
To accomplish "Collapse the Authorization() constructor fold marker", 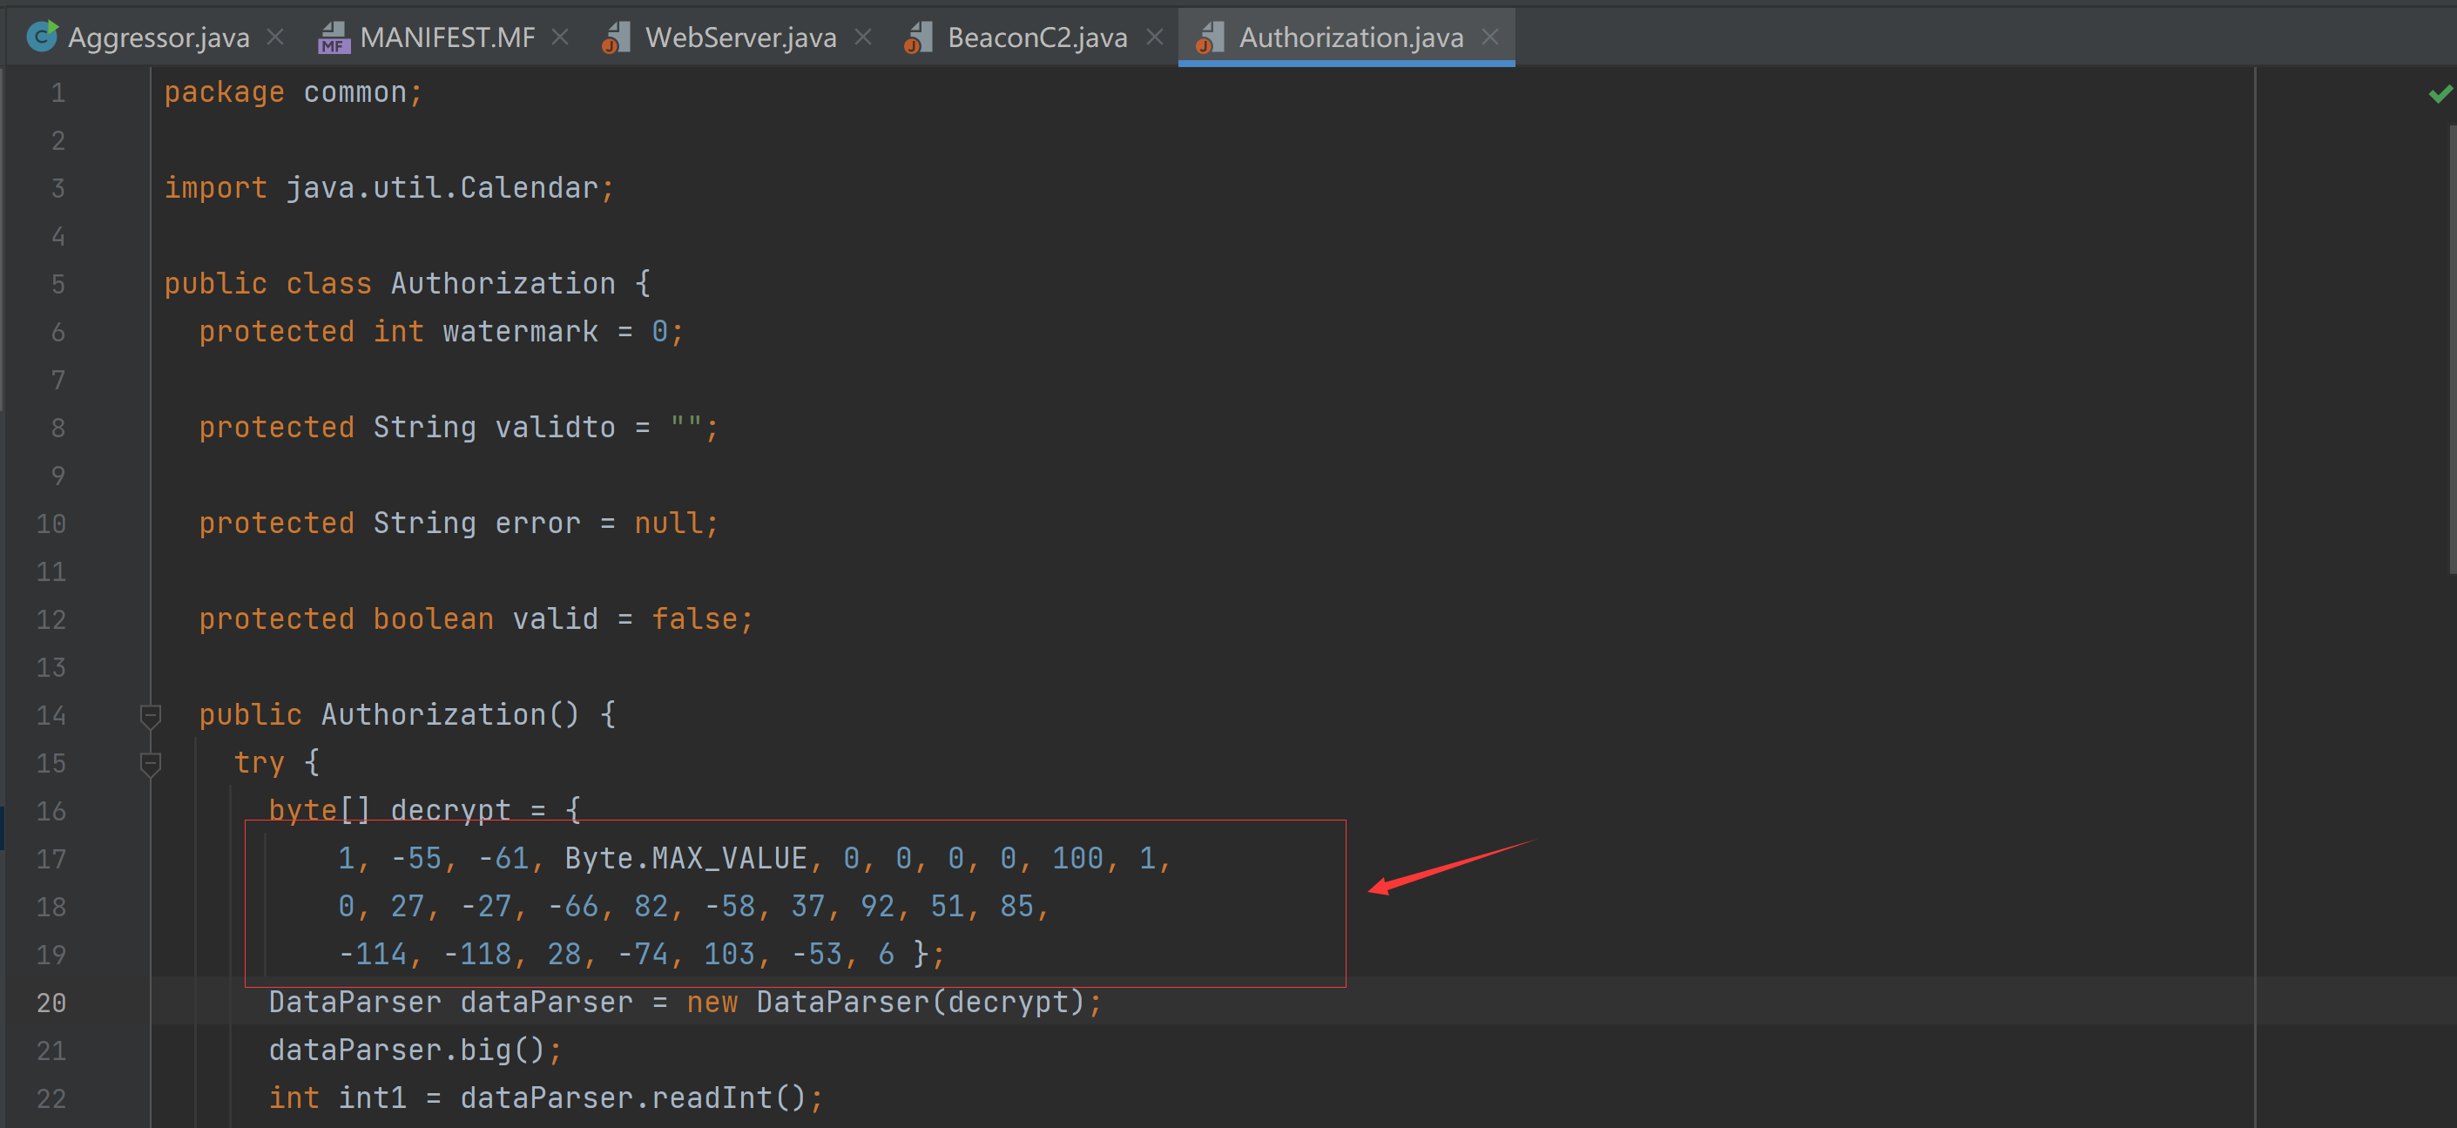I will click(150, 715).
